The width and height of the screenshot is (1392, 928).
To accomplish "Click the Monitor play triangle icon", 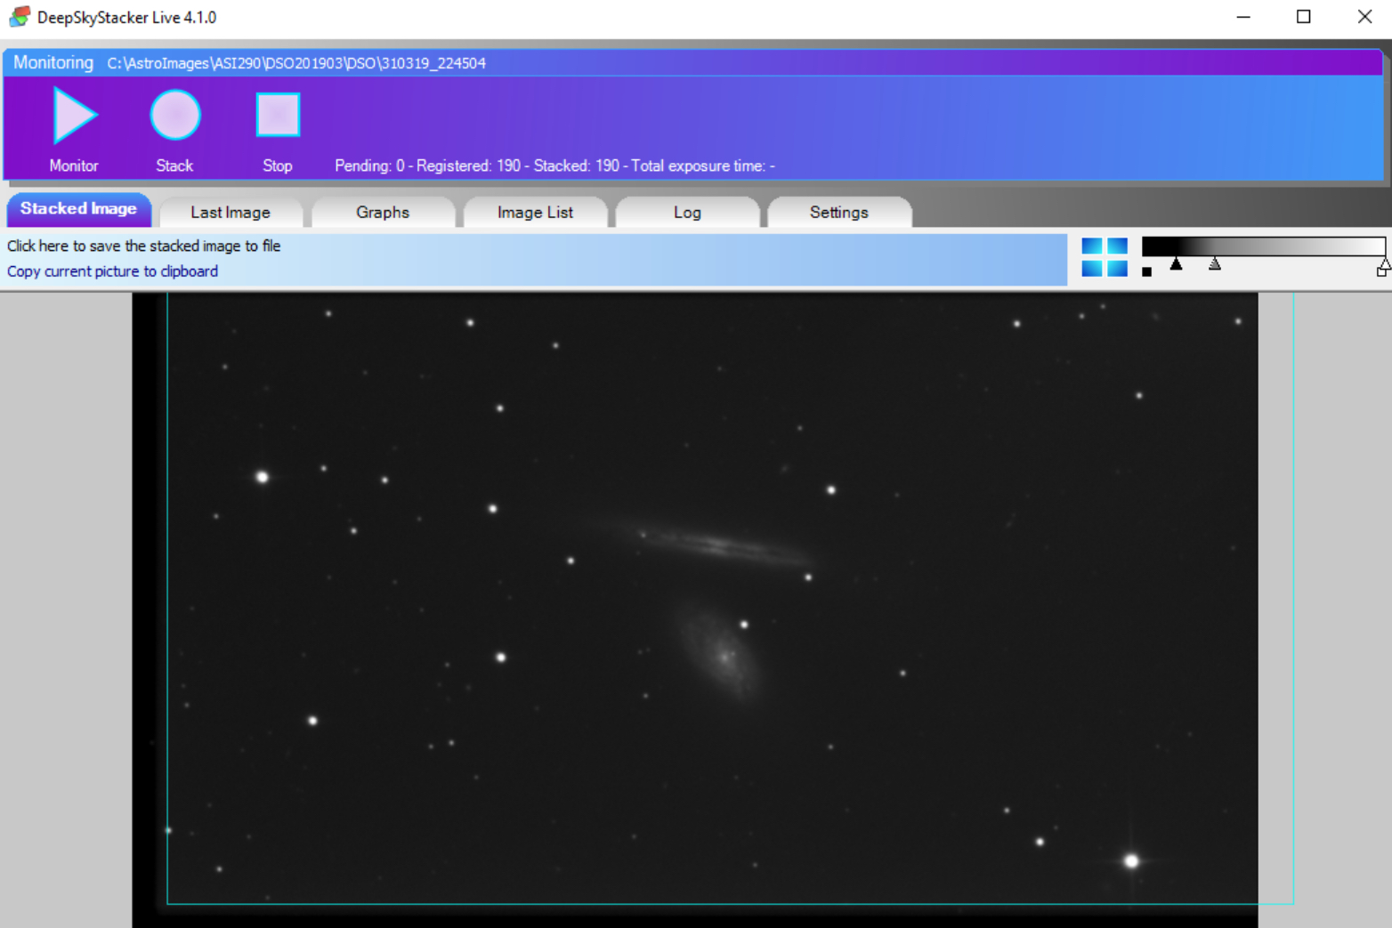I will [74, 115].
